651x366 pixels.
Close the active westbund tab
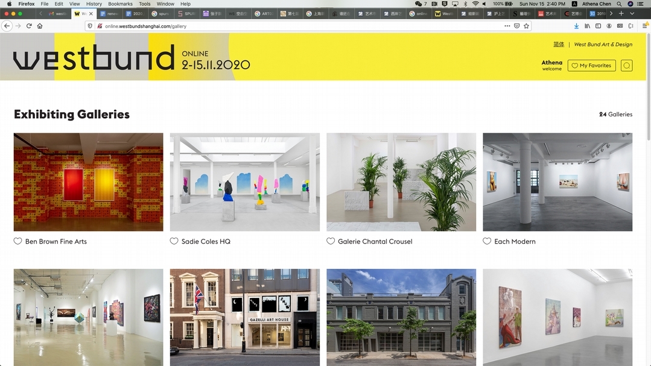[x=91, y=14]
